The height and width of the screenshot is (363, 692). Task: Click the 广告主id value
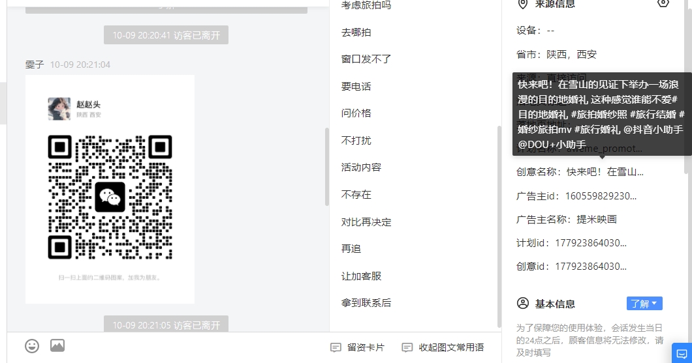601,196
